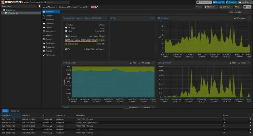The height and width of the screenshot is (136, 253).
Task: Open the Monitor section
Action: (51, 35)
